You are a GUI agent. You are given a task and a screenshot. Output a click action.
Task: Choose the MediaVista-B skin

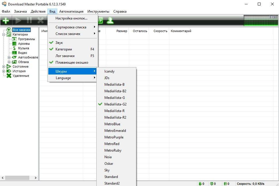click(116, 84)
